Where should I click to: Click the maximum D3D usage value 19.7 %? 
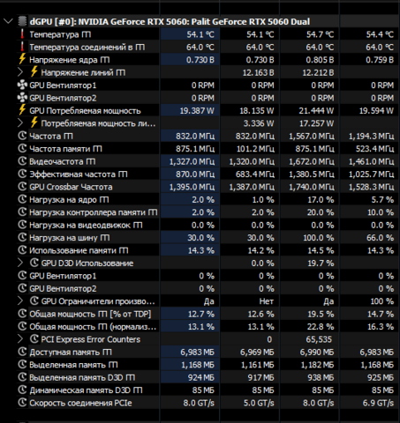(321, 263)
